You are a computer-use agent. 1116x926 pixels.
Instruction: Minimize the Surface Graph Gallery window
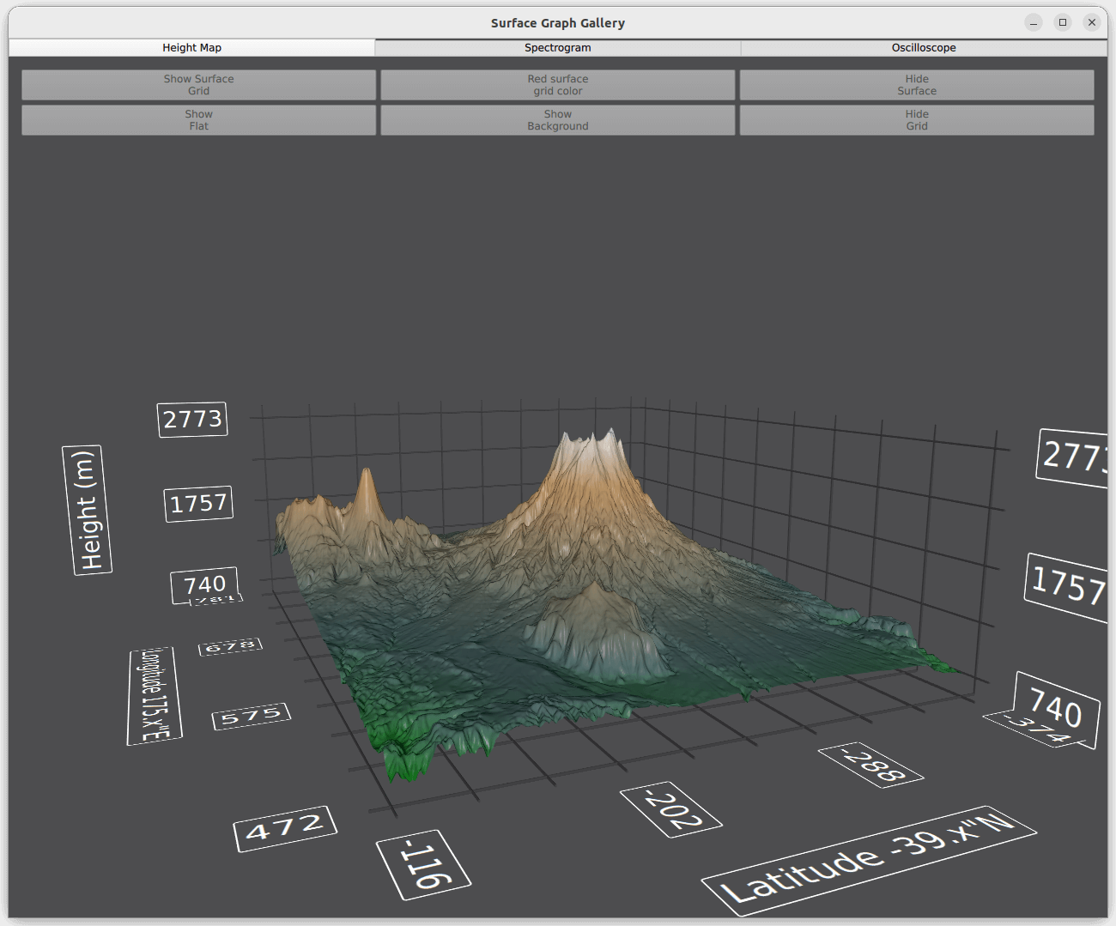(1034, 23)
